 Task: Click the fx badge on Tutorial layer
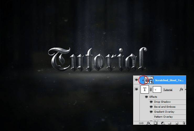tap(181, 89)
